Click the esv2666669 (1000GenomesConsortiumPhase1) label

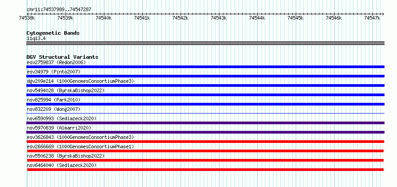[80, 146]
